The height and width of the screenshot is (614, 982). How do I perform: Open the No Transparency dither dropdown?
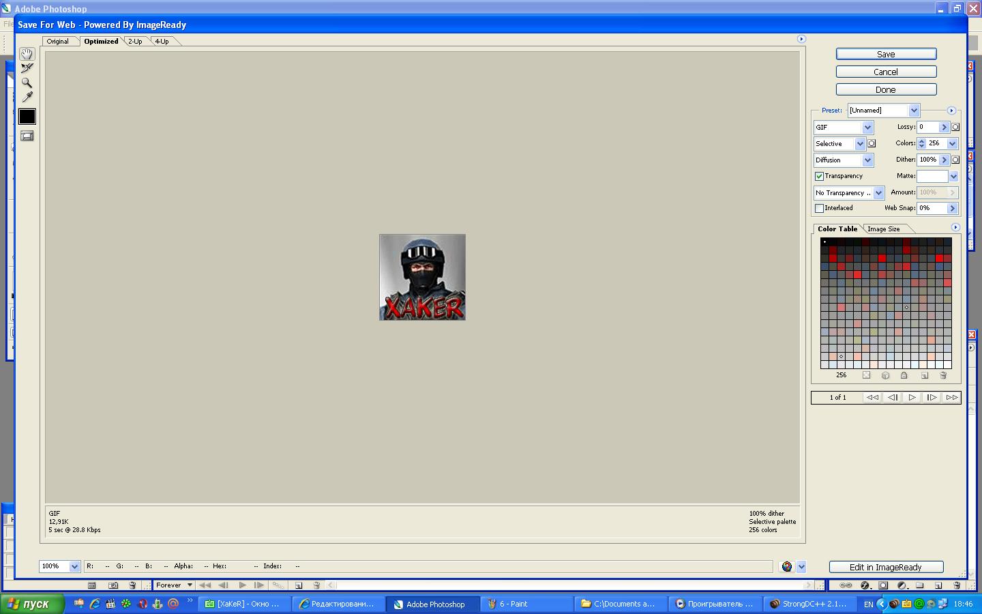pyautogui.click(x=849, y=192)
